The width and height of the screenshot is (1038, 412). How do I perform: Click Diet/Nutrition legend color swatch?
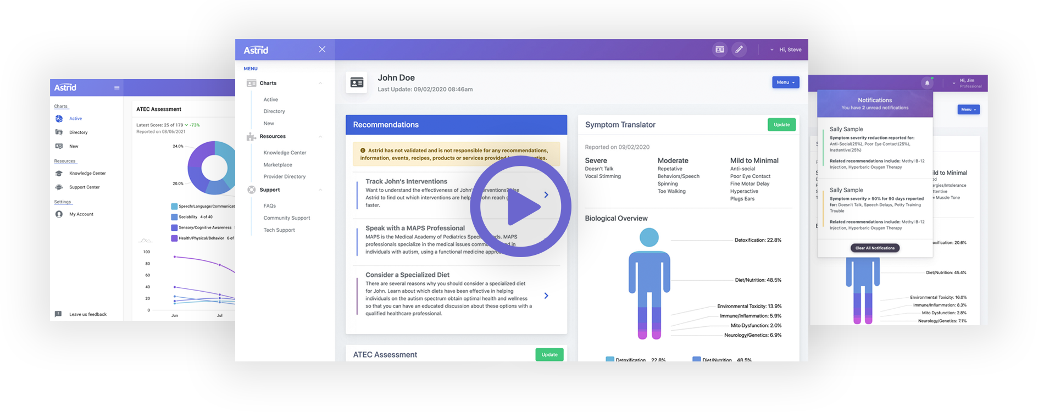tap(696, 360)
